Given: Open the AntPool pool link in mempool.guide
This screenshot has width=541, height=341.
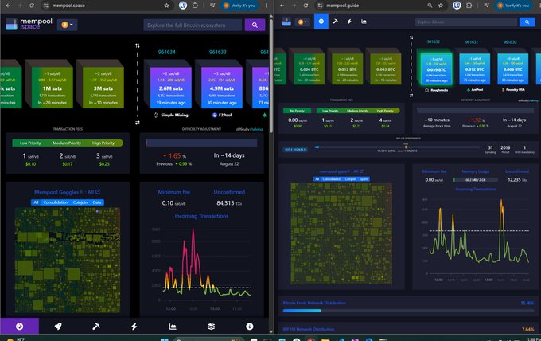Looking at the screenshot, I should coord(475,90).
